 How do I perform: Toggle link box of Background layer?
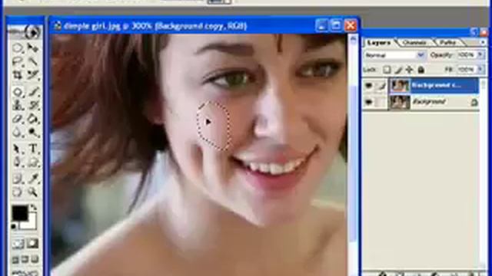coord(381,102)
